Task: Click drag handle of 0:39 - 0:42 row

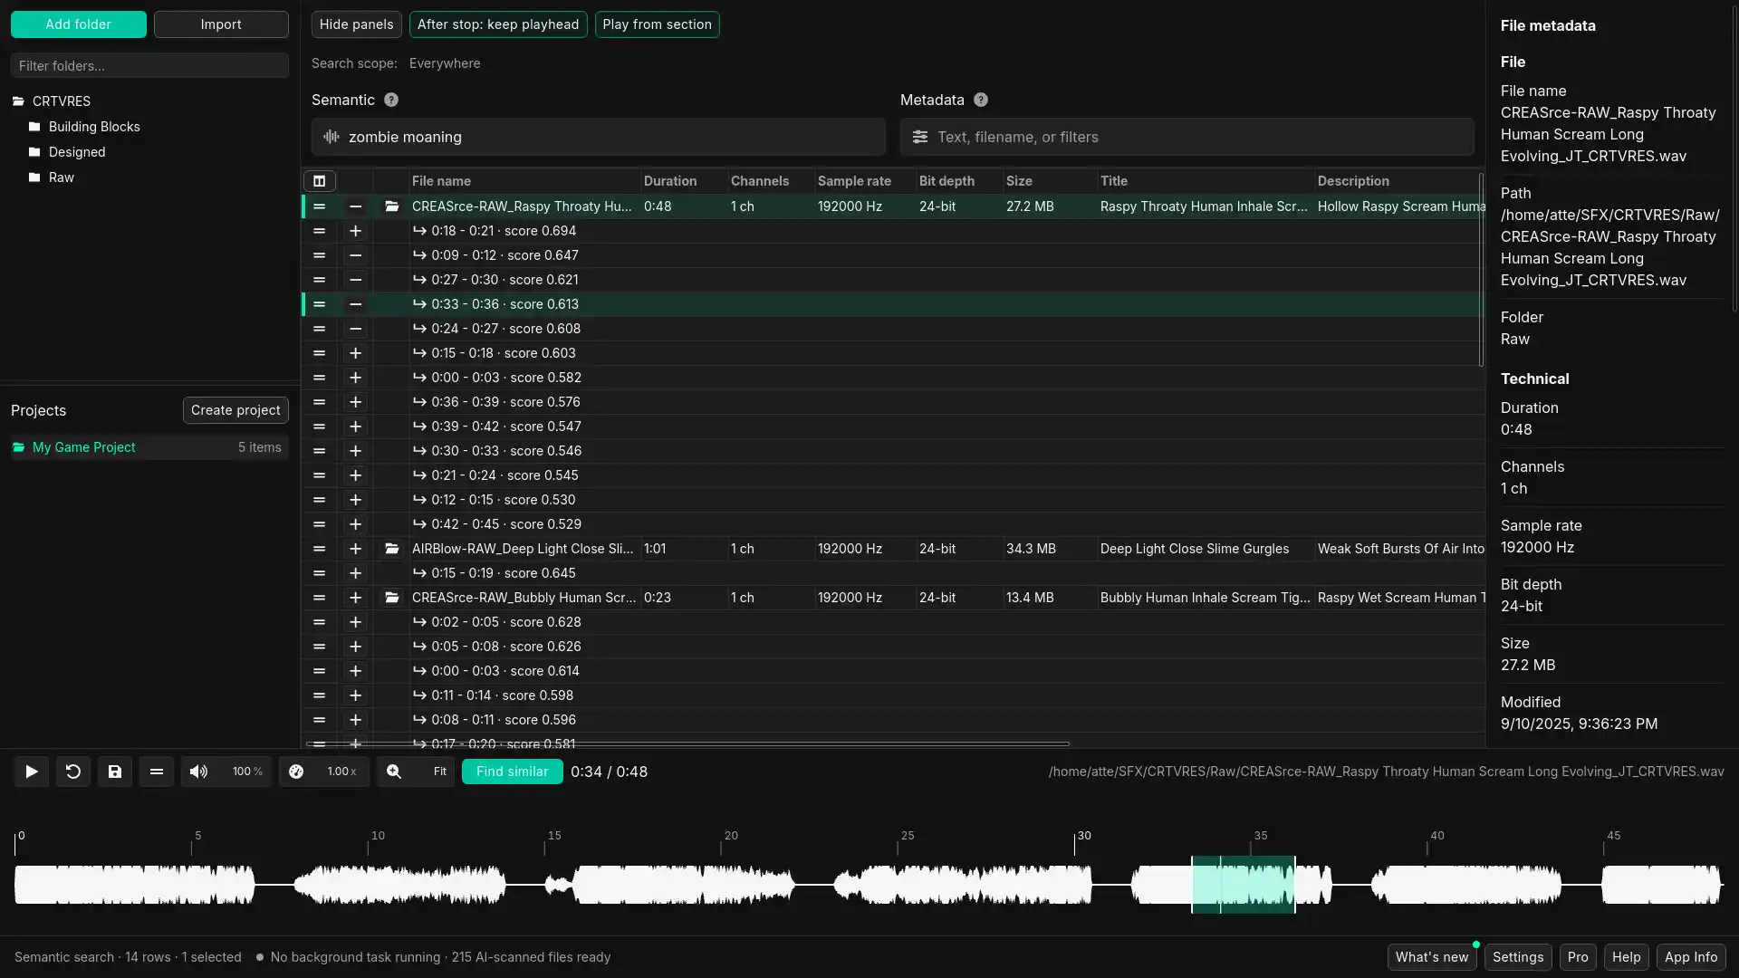Action: [320, 427]
